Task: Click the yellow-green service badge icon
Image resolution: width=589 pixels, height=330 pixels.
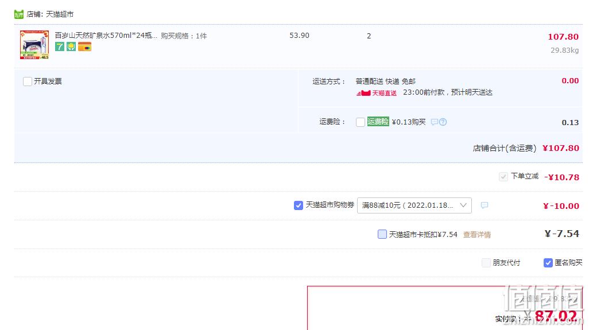Action: [x=71, y=46]
